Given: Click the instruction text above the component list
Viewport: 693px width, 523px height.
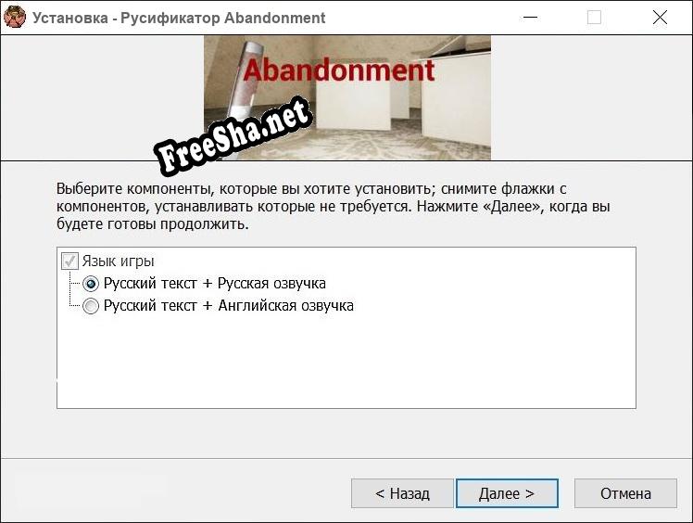Looking at the screenshot, I should (334, 206).
